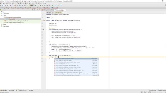
Task: Click the UTF-8 encoding indicator in status bar
Action: click(x=150, y=92)
